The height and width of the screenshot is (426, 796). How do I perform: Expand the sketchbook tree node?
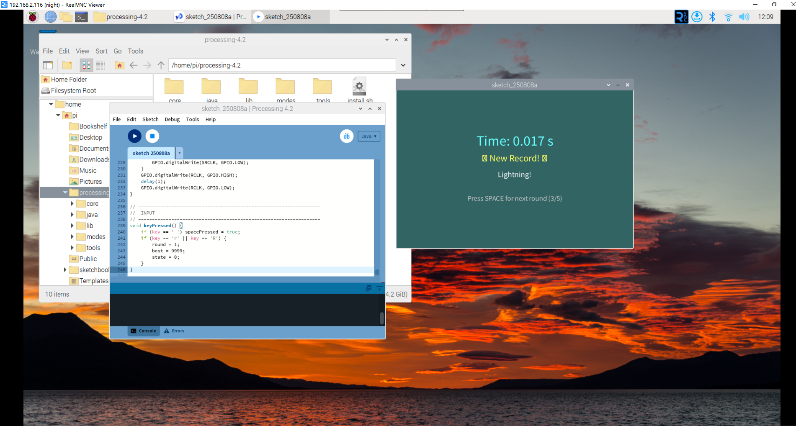tap(65, 270)
